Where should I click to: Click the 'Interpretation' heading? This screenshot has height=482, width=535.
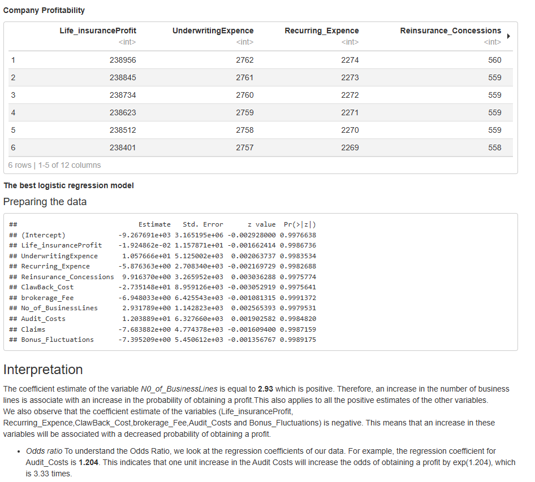point(43,370)
